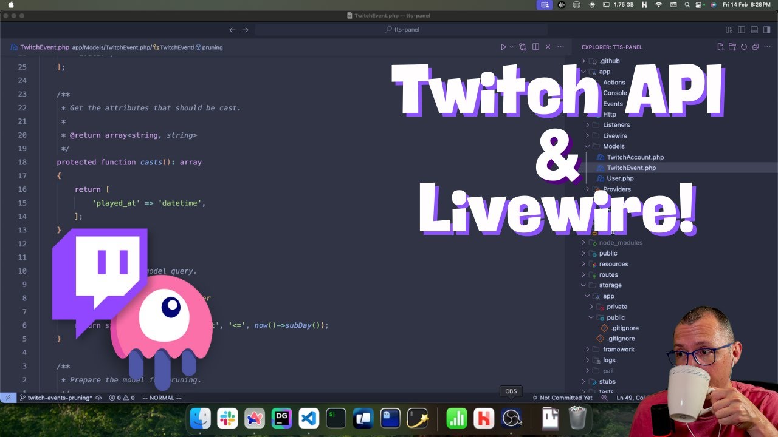The width and height of the screenshot is (778, 437).
Task: Toggle the secondary side bar
Action: click(x=767, y=30)
